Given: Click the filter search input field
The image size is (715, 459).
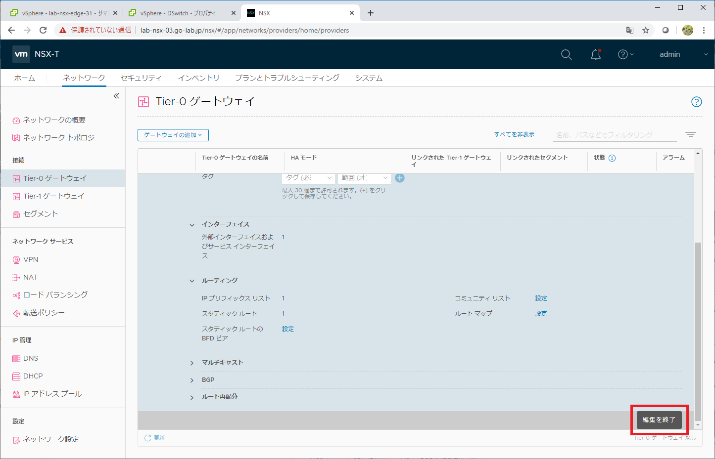Looking at the screenshot, I should point(615,135).
